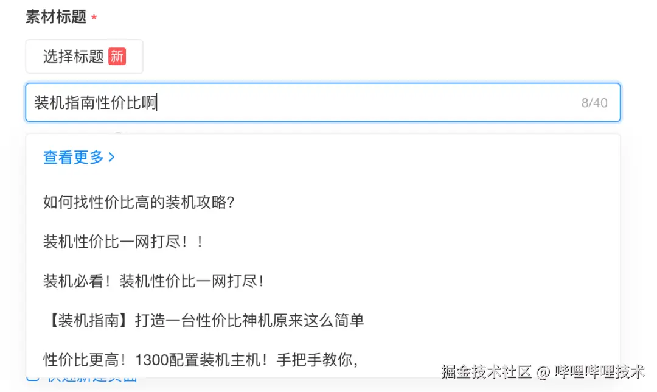Image resolution: width=657 pixels, height=392 pixels.
Task: Click the blue link text beside bottom checkbox
Action: [91, 380]
